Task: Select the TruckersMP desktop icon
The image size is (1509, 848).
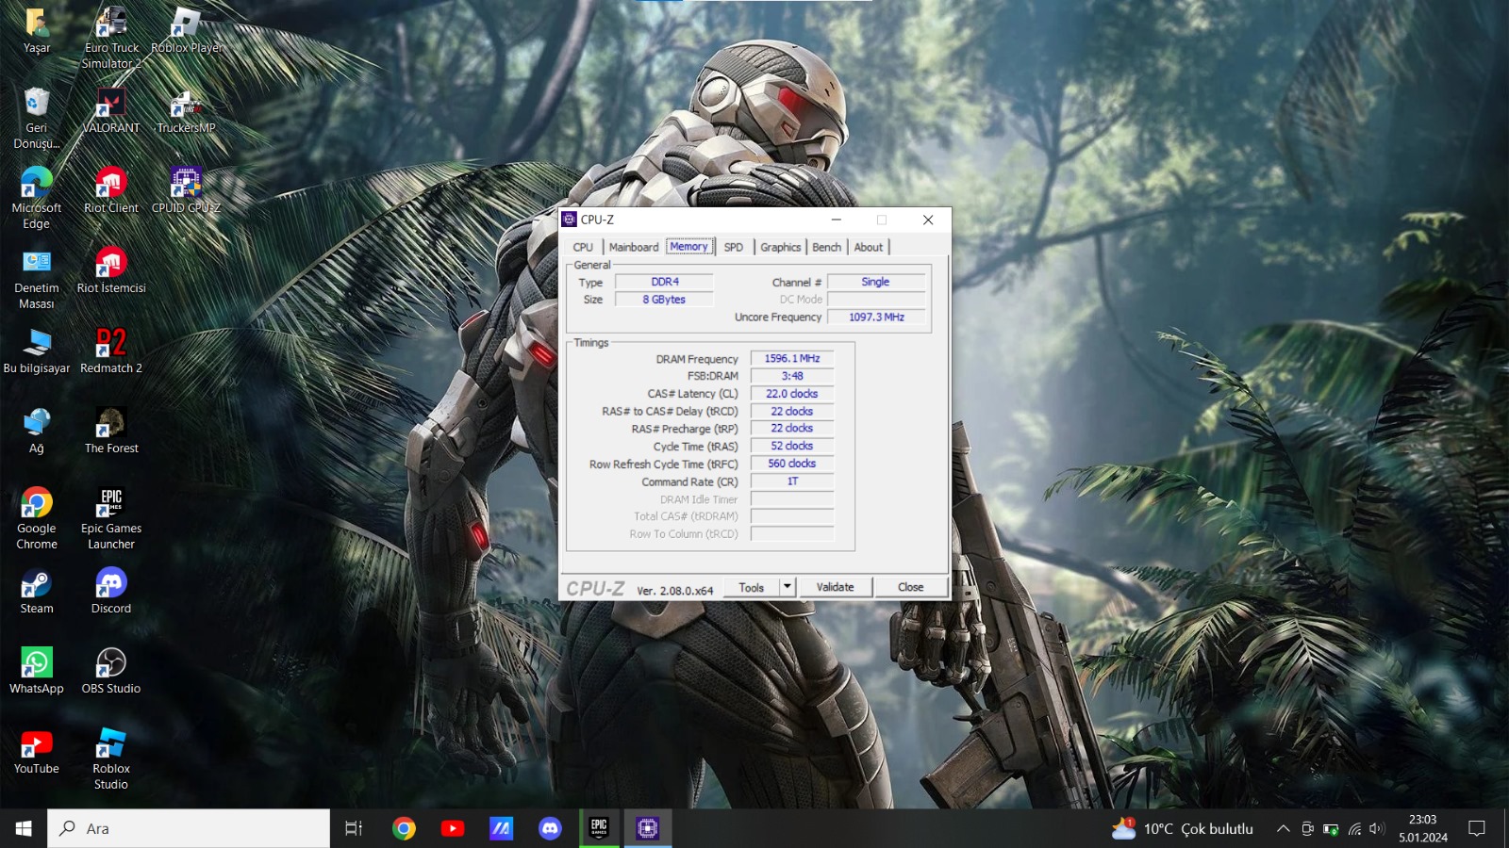Action: click(187, 111)
